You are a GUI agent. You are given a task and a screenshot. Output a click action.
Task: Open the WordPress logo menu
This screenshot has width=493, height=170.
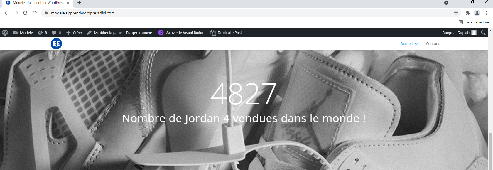5,33
